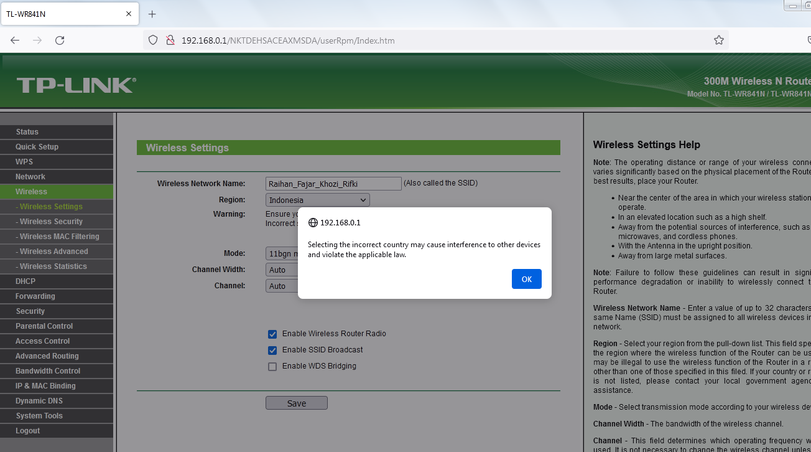Open the Region dropdown showing Indonesia
The height and width of the screenshot is (452, 811).
click(318, 200)
